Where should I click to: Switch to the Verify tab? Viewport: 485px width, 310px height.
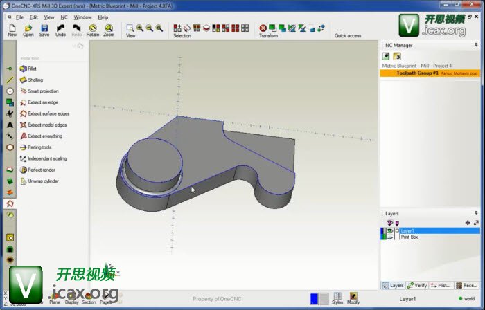418,285
